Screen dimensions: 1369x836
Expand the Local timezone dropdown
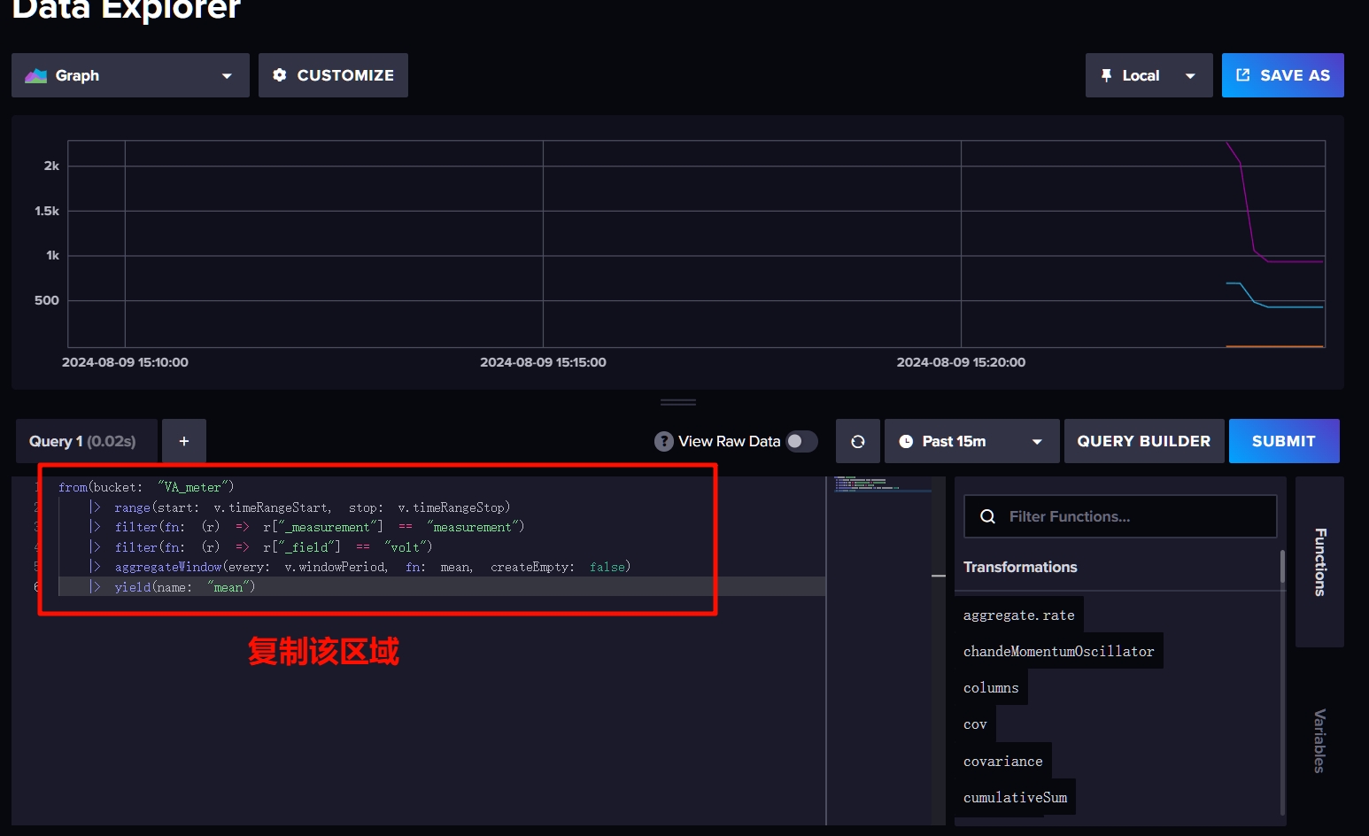point(1149,75)
